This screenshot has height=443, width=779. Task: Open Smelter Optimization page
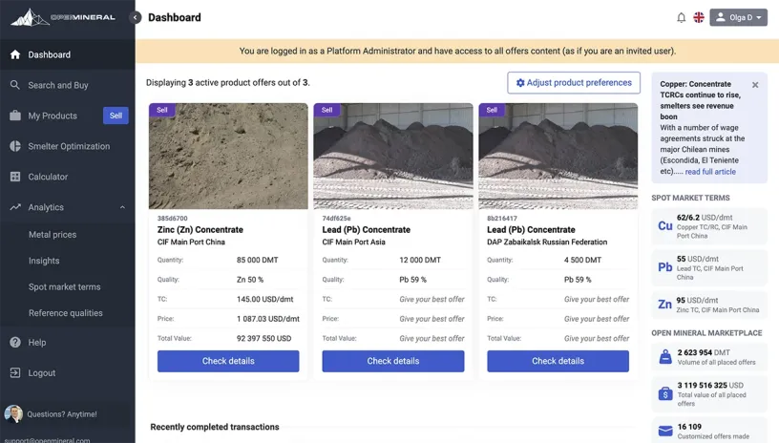coord(69,146)
